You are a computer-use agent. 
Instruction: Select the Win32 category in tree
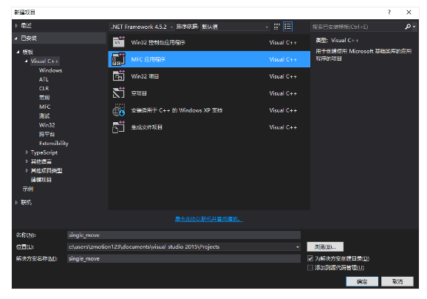pos(47,125)
